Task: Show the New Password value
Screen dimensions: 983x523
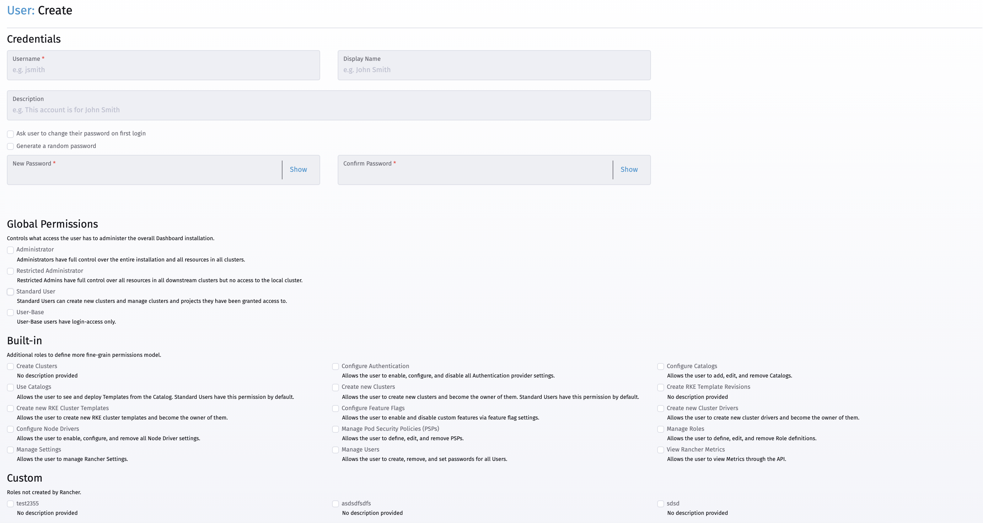Action: [298, 169]
